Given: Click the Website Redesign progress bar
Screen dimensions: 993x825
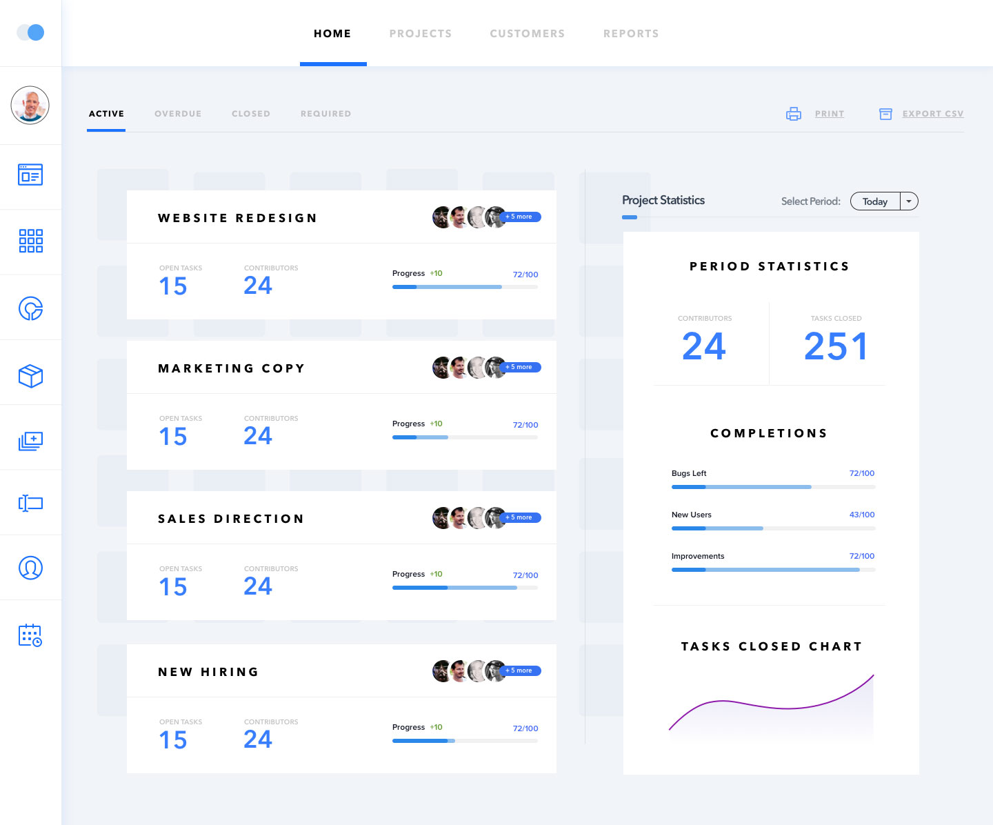Looking at the screenshot, I should pyautogui.click(x=465, y=287).
